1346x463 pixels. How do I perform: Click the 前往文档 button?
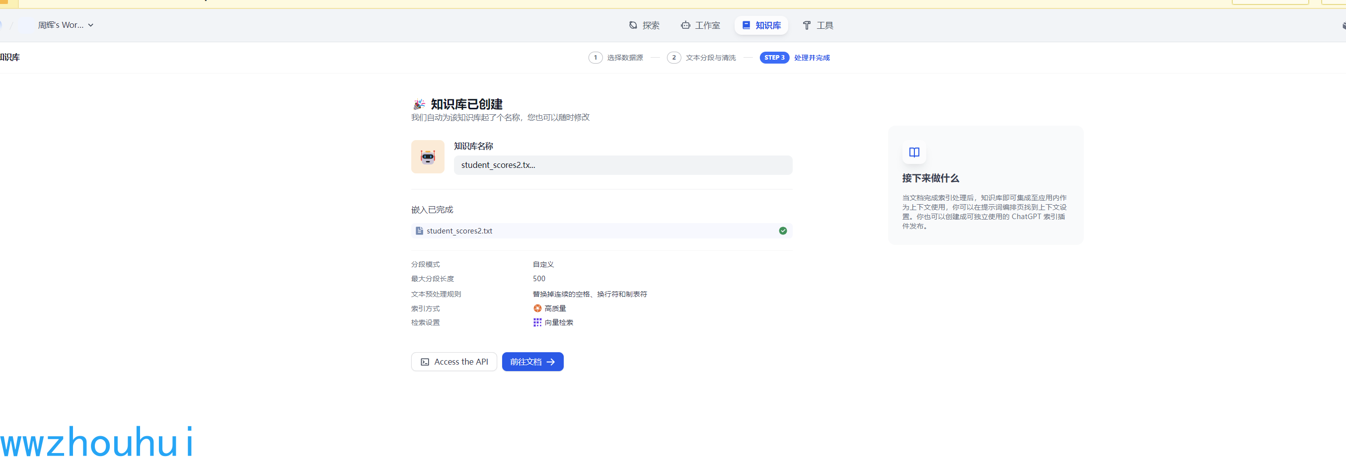coord(532,362)
